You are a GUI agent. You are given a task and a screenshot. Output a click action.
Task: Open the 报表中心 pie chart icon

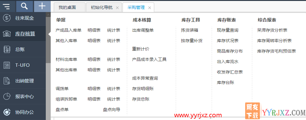click(x=7, y=96)
